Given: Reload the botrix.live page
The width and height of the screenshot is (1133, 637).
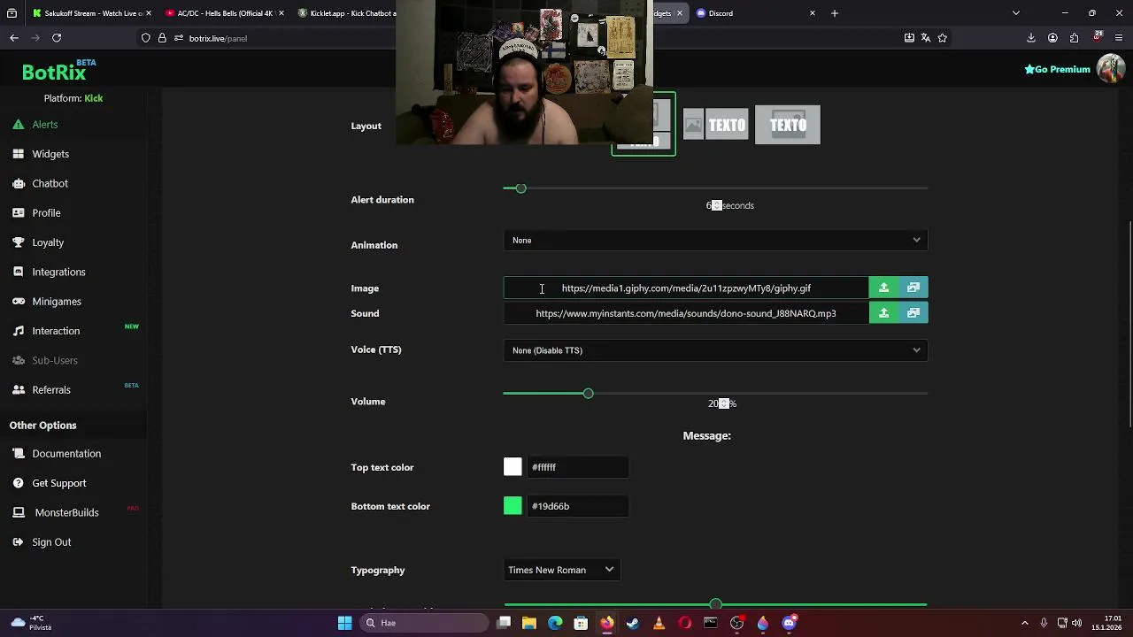Looking at the screenshot, I should [57, 38].
